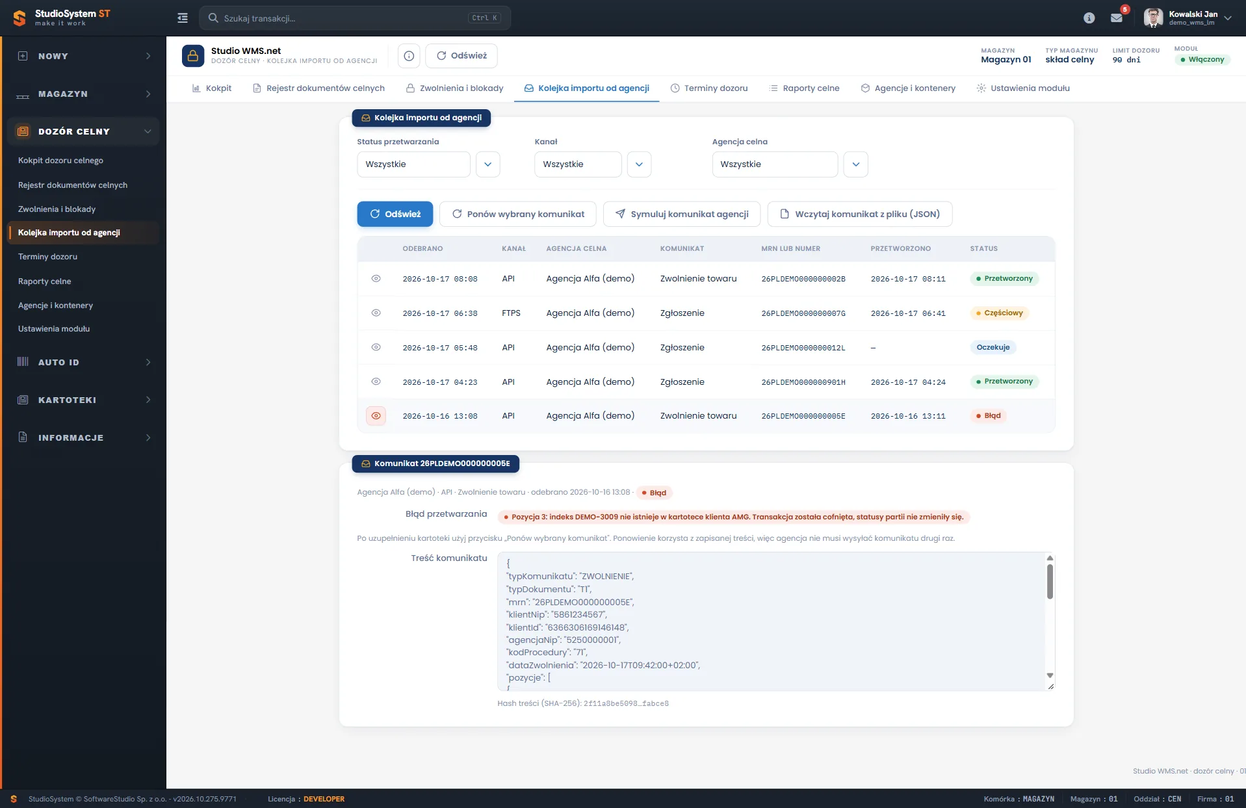Image resolution: width=1246 pixels, height=808 pixels.
Task: Switch to the Terminy dozoru tab
Action: point(708,88)
